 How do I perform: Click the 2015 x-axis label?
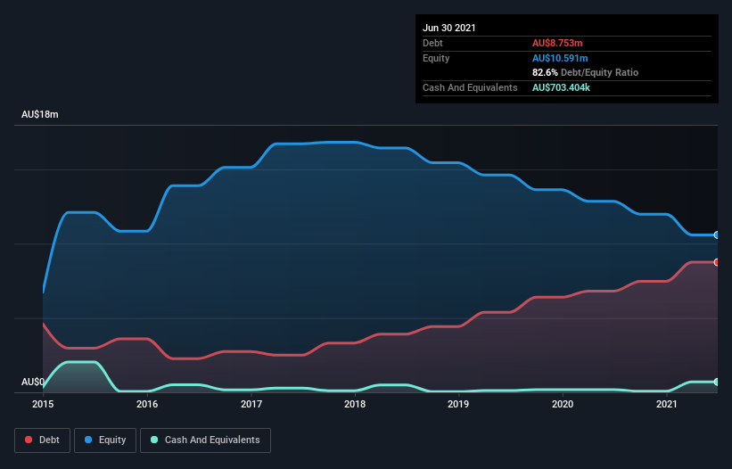point(43,404)
